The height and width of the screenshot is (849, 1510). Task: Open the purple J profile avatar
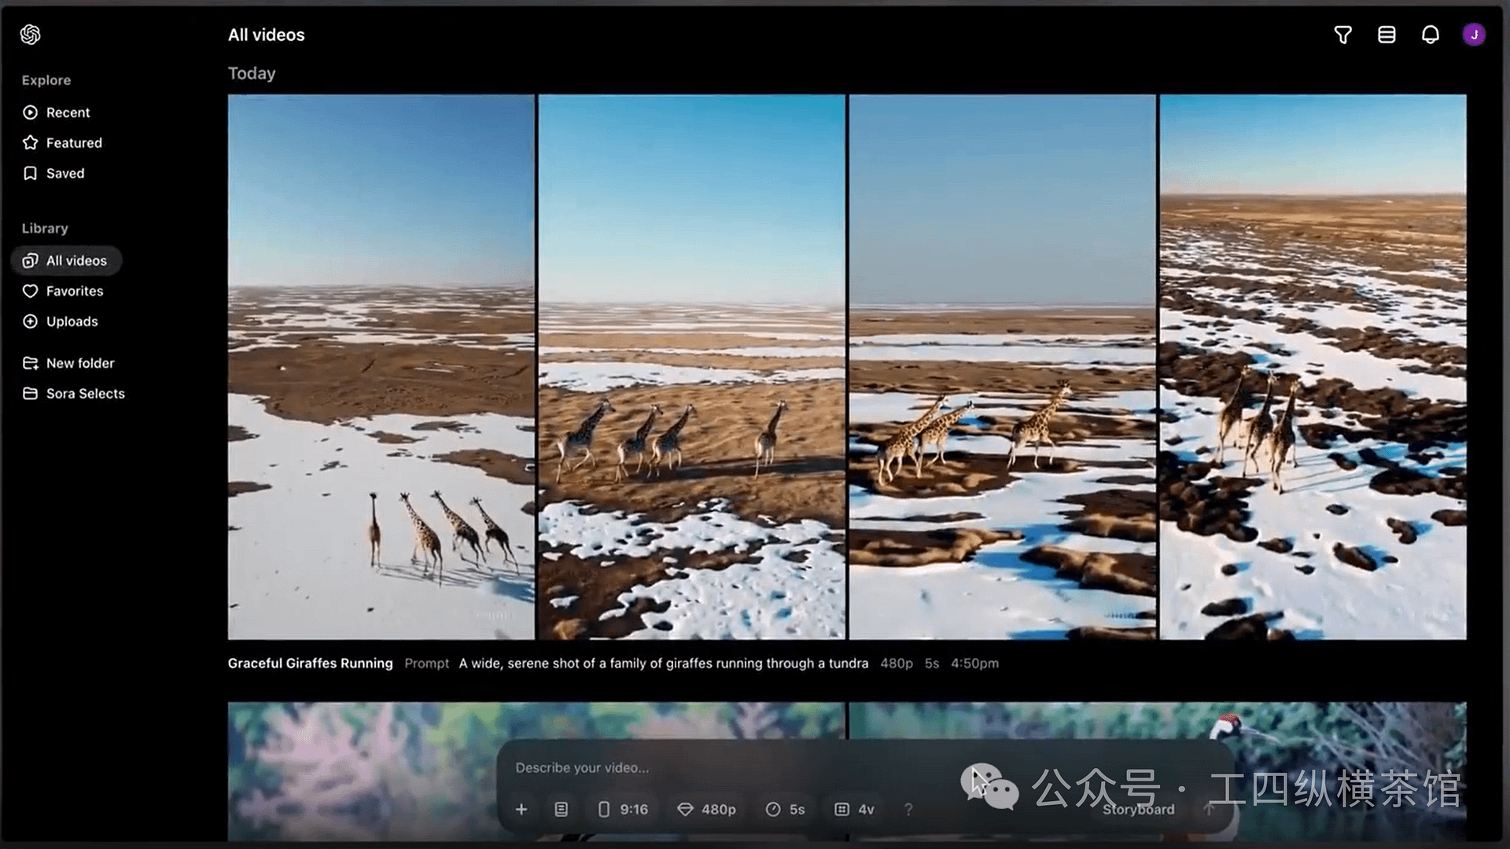1473,35
